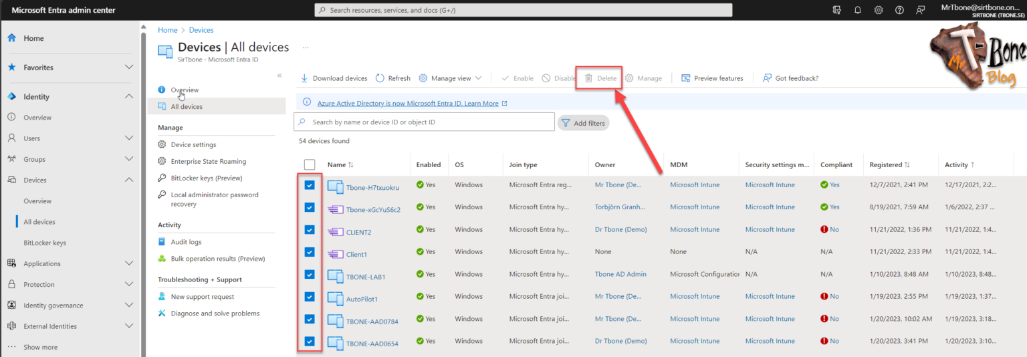Open the notifications bell icon
Viewport: 1027px width, 357px height.
click(x=857, y=10)
